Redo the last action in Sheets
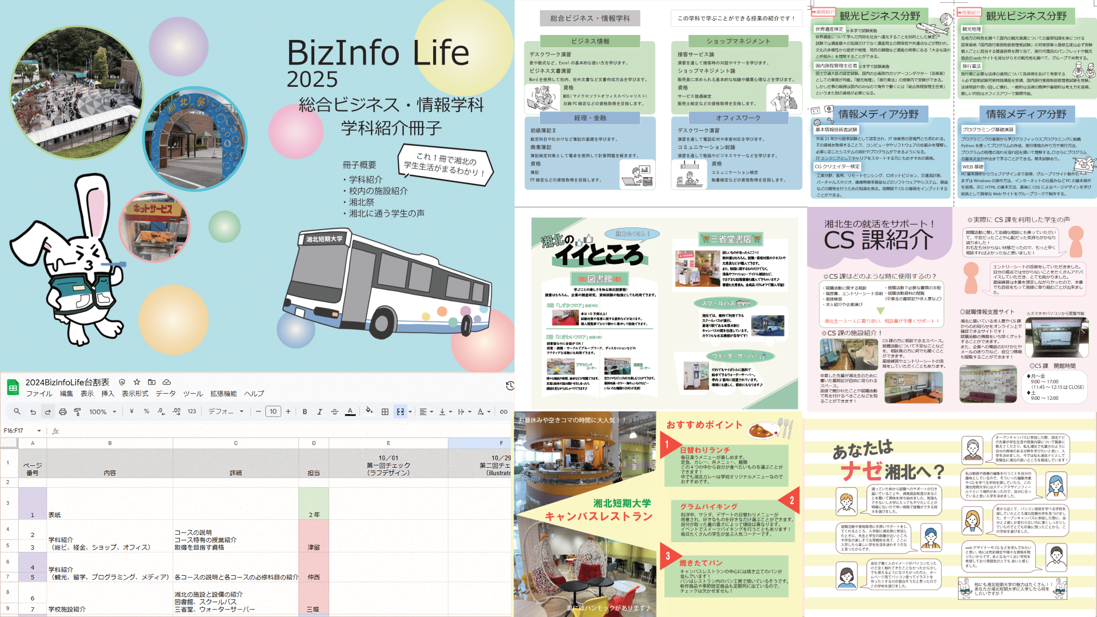The height and width of the screenshot is (617, 1097). coord(48,411)
